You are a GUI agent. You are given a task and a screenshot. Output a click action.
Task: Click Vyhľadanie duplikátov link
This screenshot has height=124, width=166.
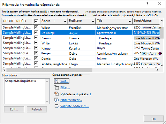tap(76, 94)
